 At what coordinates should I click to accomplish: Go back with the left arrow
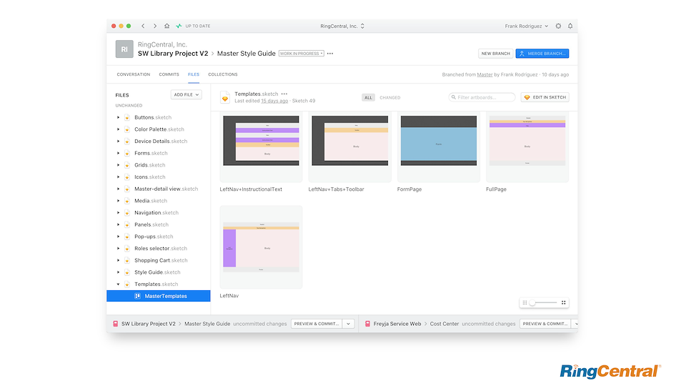(x=143, y=26)
